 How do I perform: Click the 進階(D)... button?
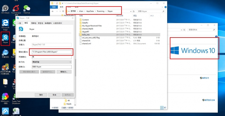click(x=64, y=72)
